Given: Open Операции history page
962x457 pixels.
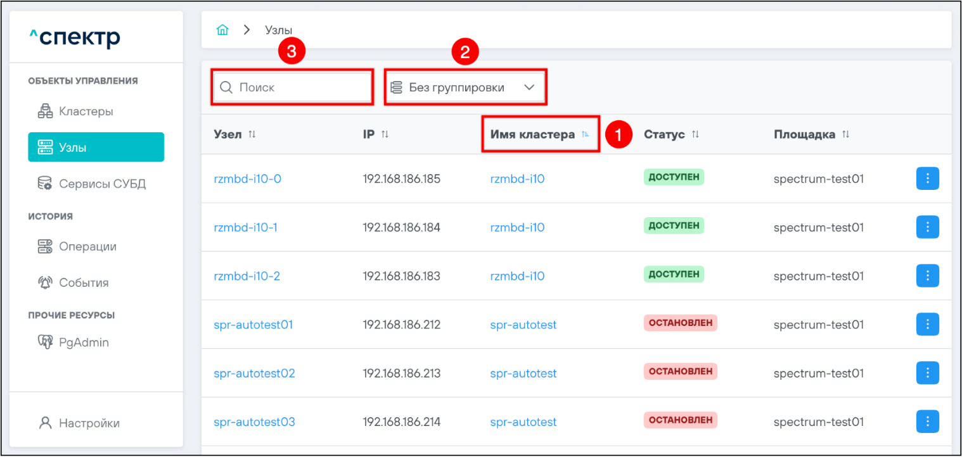Looking at the screenshot, I should point(87,246).
